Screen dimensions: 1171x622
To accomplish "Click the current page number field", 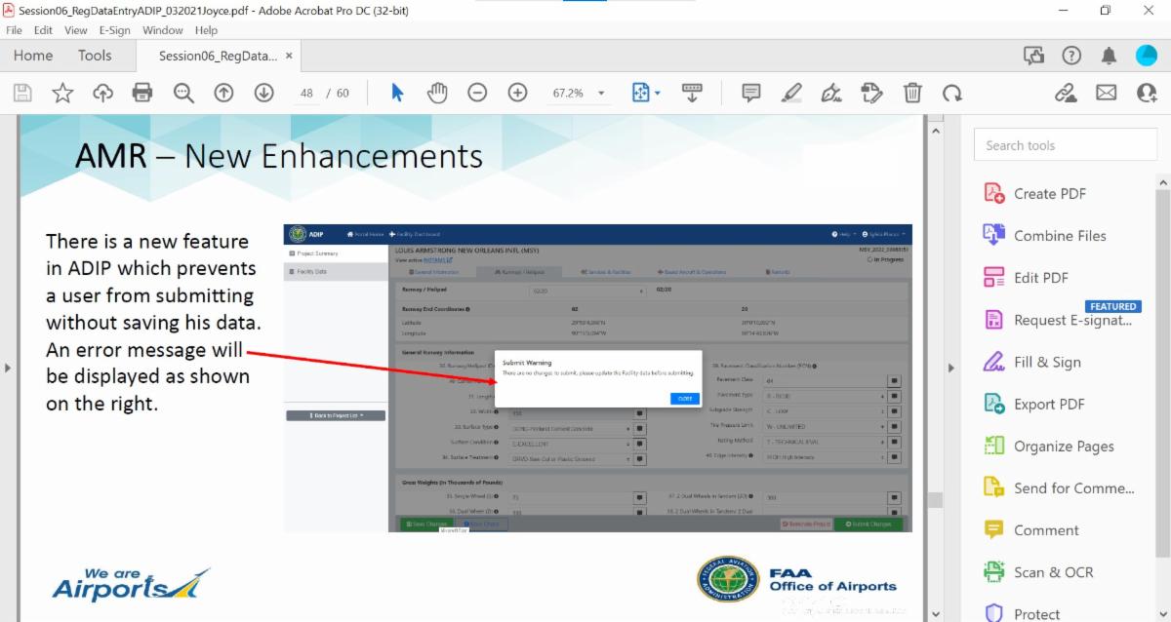I will [307, 93].
